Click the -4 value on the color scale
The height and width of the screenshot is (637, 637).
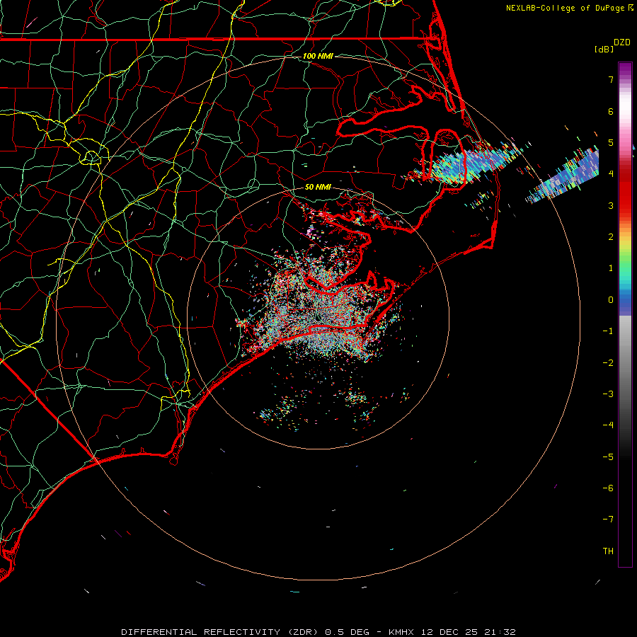coord(608,425)
